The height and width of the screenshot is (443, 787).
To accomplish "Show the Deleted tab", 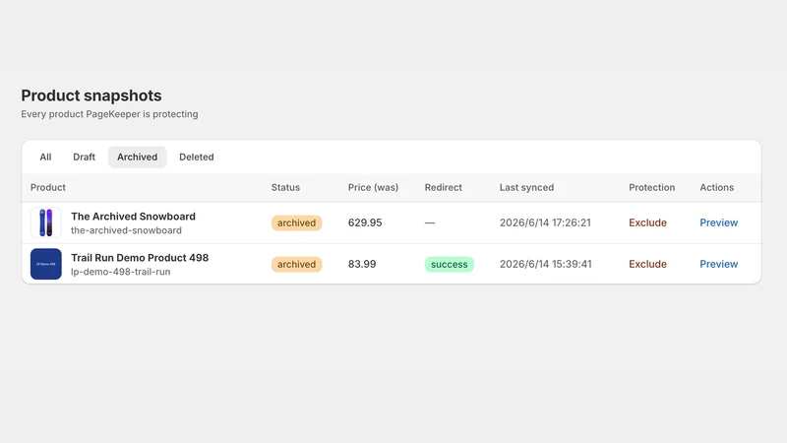I will [x=196, y=157].
